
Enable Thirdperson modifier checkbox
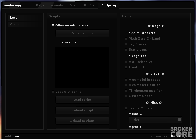click(x=126, y=91)
